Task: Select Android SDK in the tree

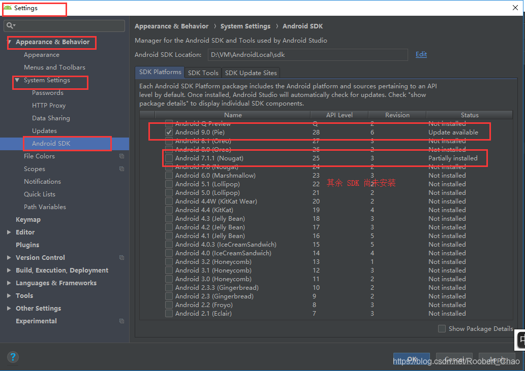Action: pos(51,144)
